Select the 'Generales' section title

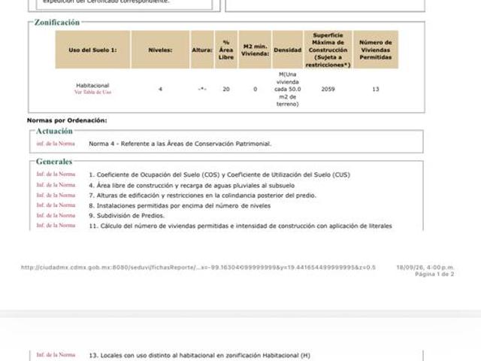(x=54, y=162)
